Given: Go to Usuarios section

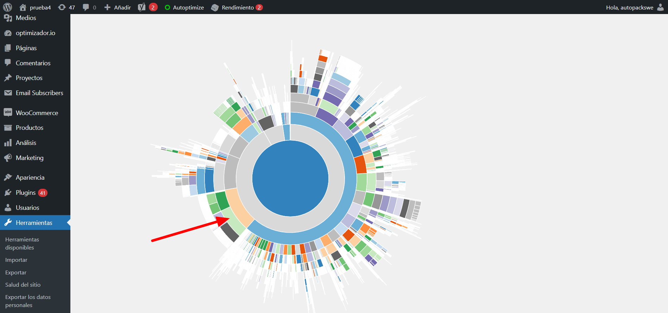Looking at the screenshot, I should tap(27, 208).
